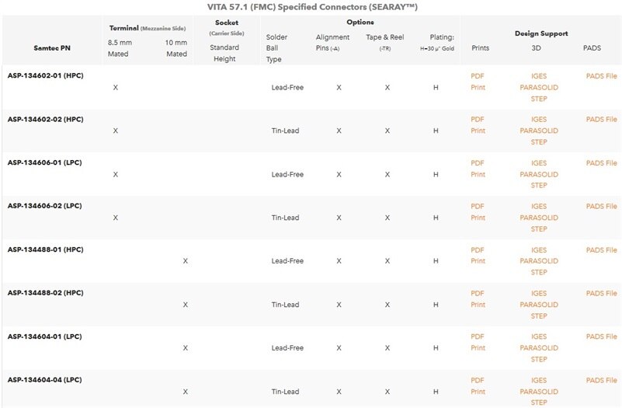Select the ASP-134488-01 (HPC) part number cell
This screenshot has height=408, width=622.
pyautogui.click(x=45, y=250)
